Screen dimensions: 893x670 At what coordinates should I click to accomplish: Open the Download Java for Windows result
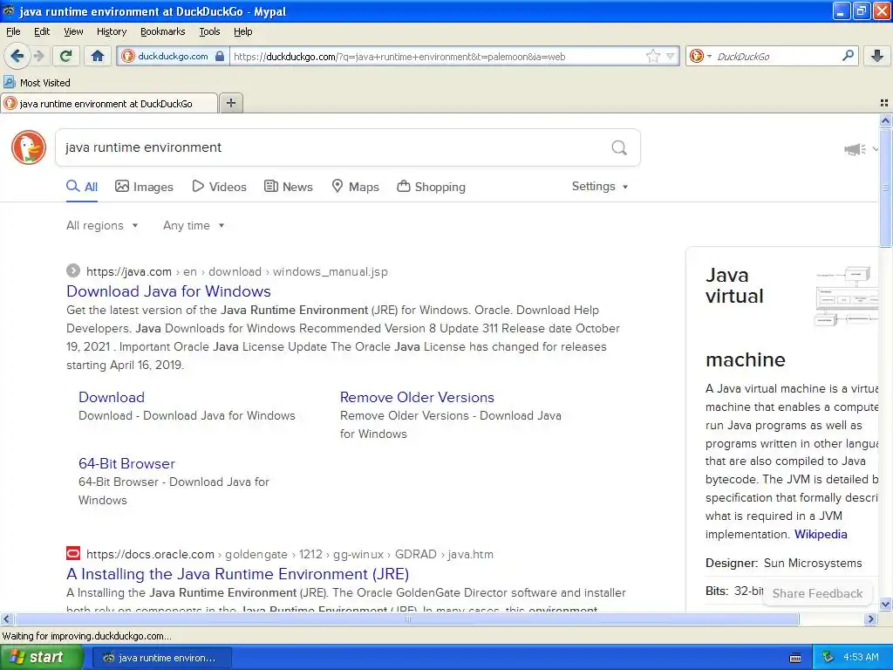click(x=168, y=291)
